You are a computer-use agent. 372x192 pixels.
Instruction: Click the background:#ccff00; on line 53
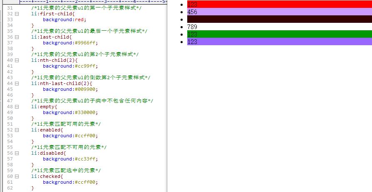(70, 136)
